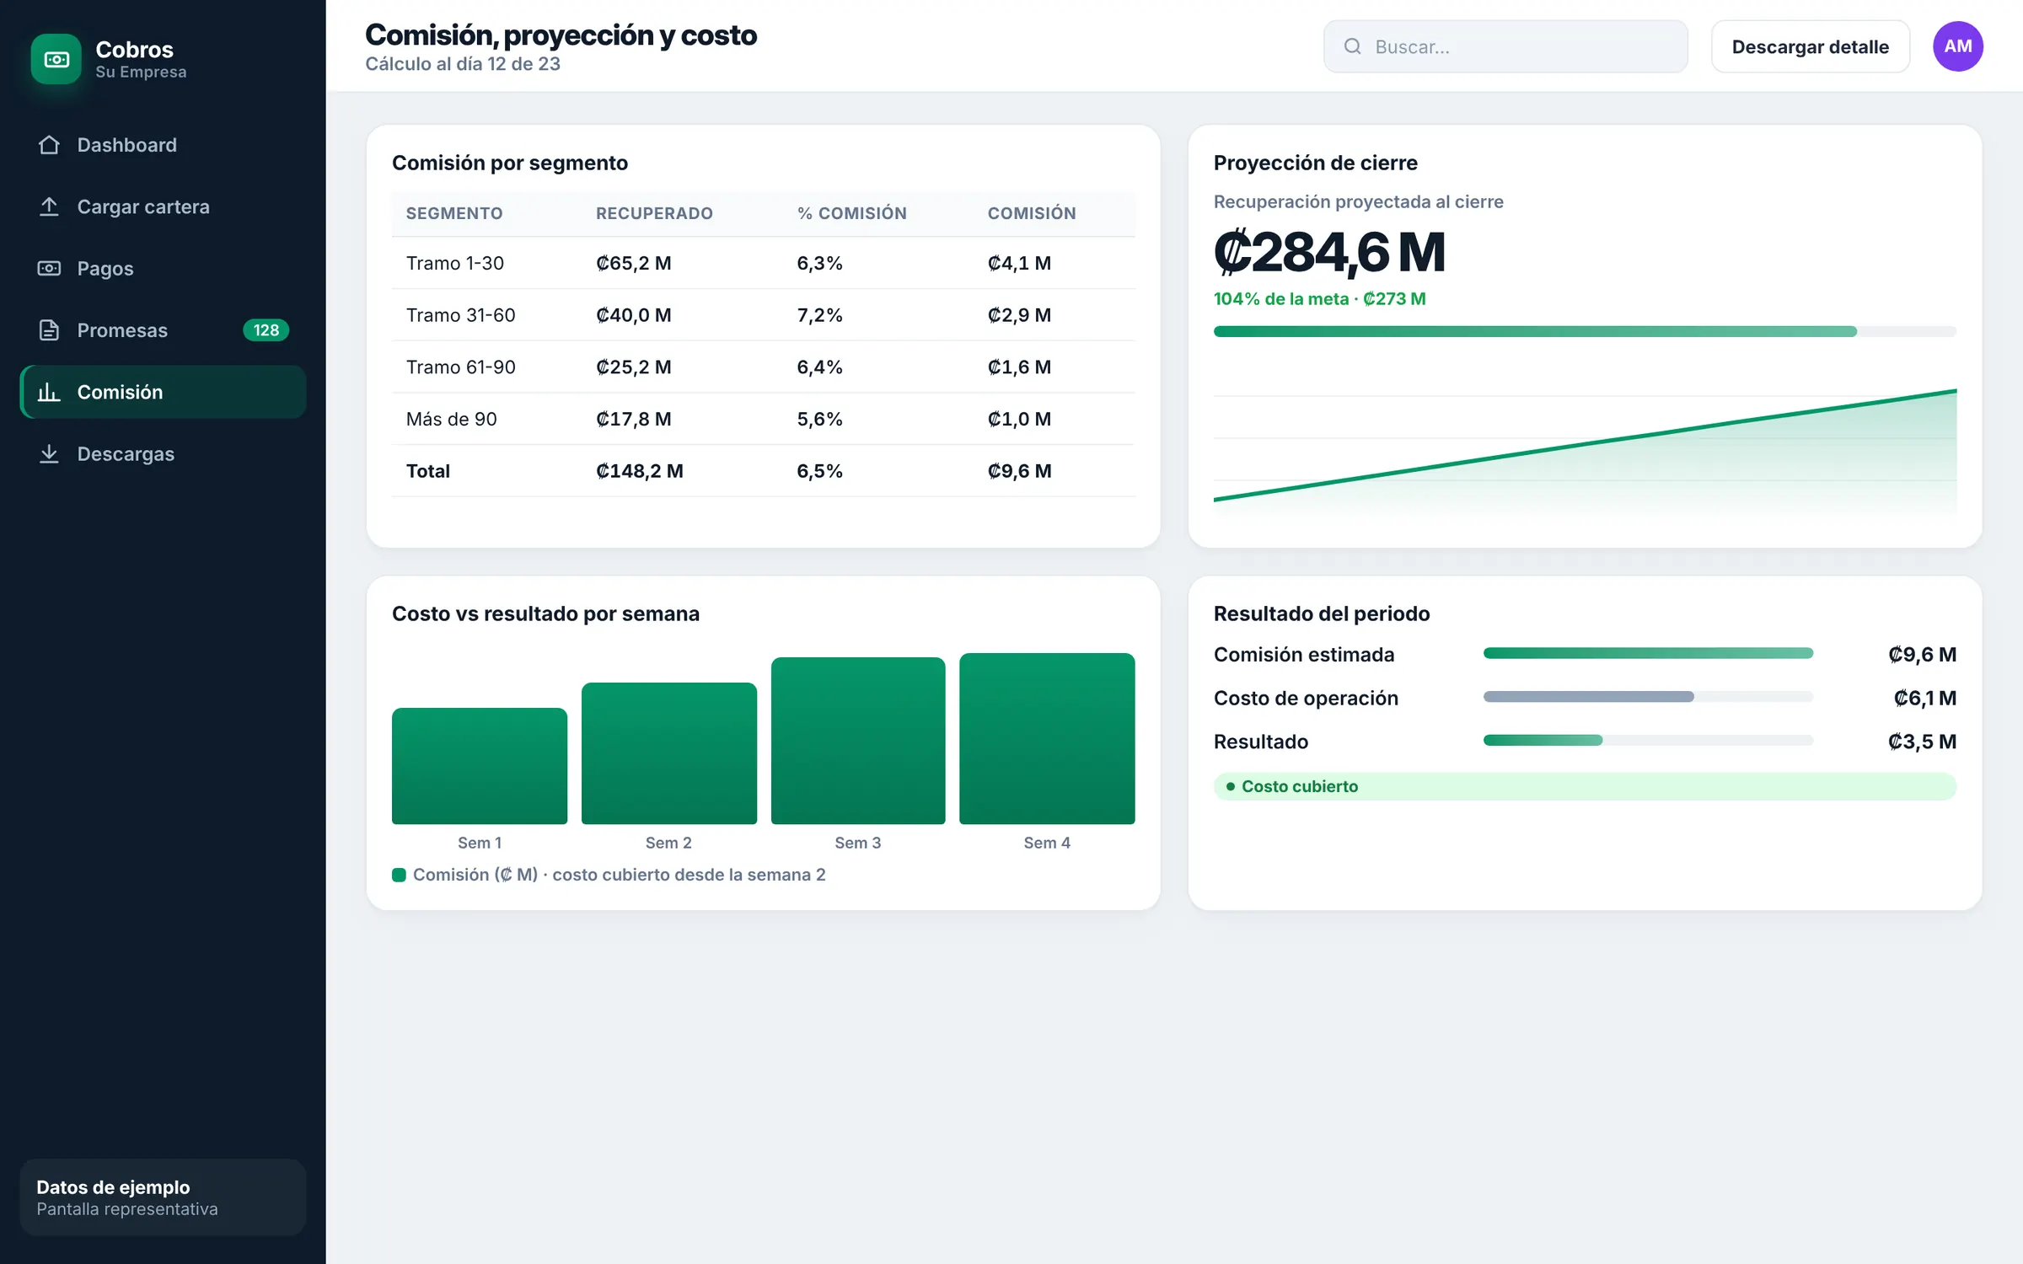Click the Dashboard house icon
Screen dimensions: 2023x1264
49,145
